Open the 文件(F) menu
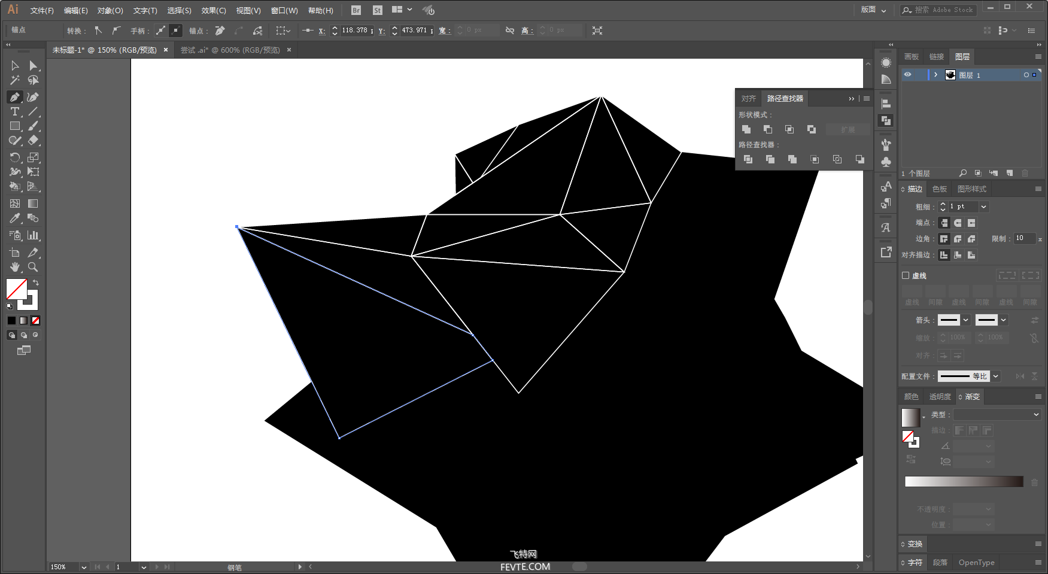 tap(42, 11)
